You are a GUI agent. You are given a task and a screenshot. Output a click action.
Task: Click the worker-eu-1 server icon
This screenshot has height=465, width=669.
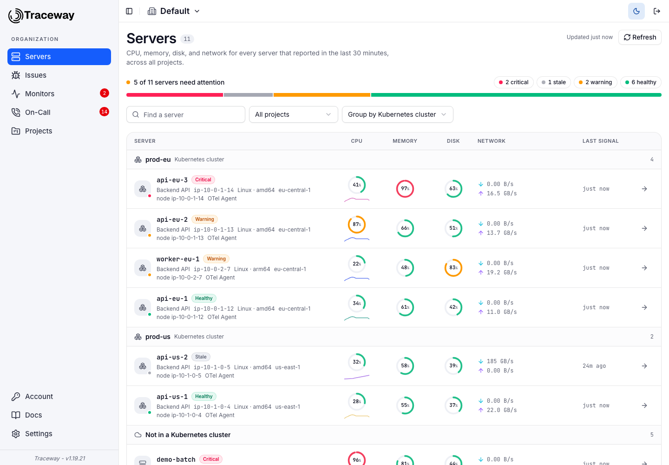pyautogui.click(x=143, y=268)
